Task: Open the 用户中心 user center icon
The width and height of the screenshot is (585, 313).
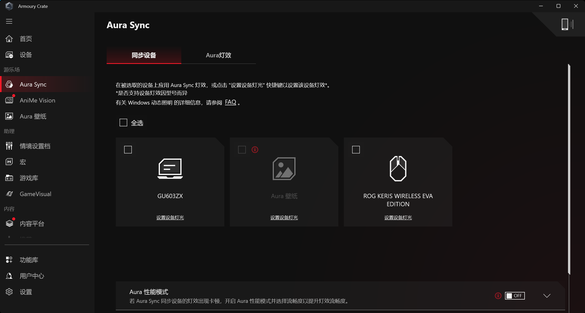Action: coord(9,276)
